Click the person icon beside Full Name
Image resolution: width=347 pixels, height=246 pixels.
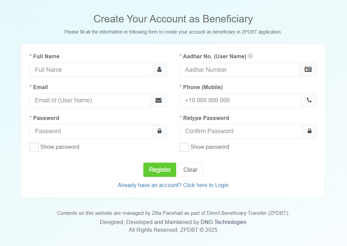point(159,70)
